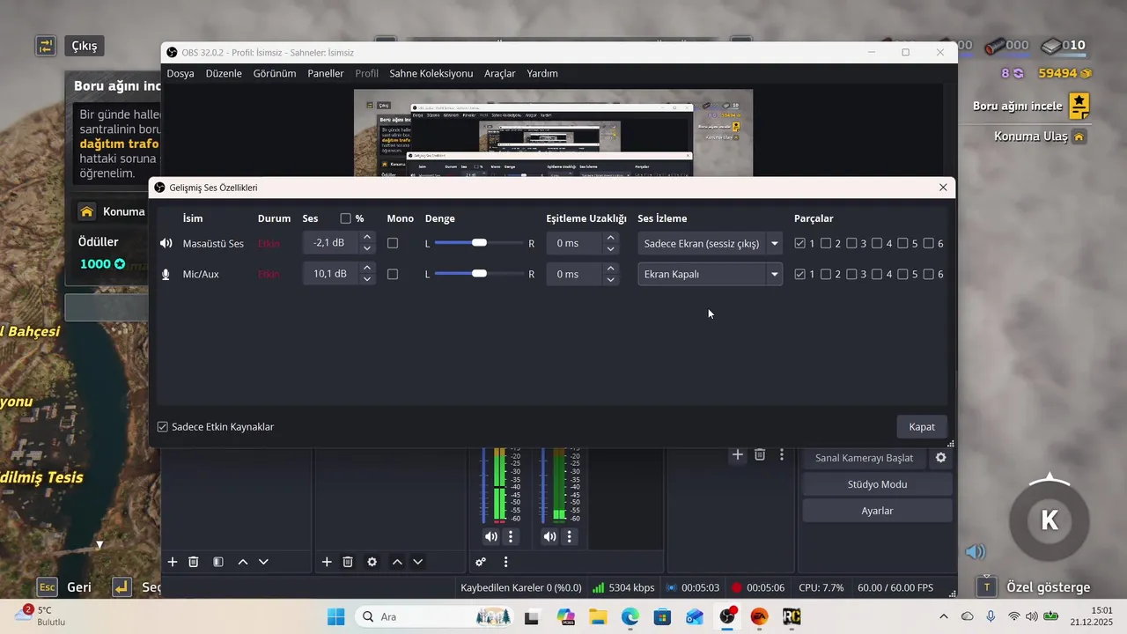Move scene up with the arrow icon
Screen dimensions: 1127x634
click(x=243, y=562)
